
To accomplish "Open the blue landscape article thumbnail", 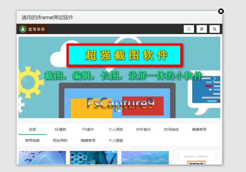I will (x=145, y=158).
